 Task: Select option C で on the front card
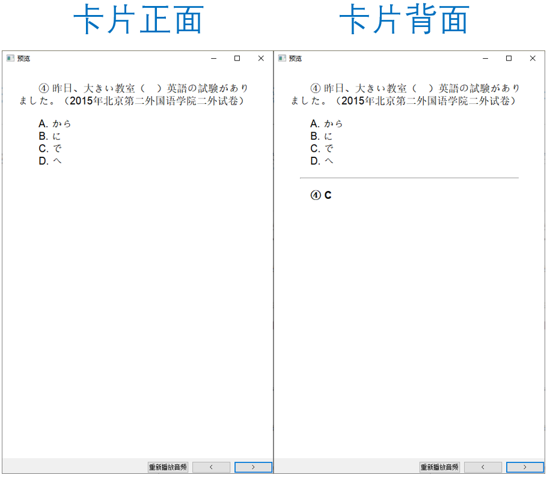pyautogui.click(x=50, y=149)
